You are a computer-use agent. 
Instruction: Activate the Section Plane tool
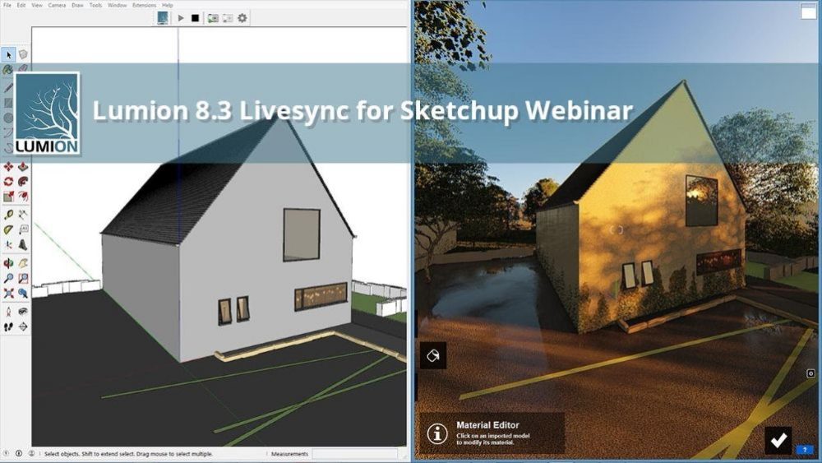pos(23,327)
